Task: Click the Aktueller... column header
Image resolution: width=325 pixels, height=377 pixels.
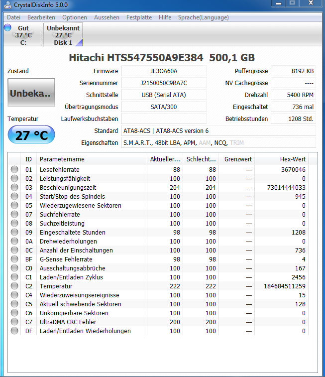Action: (165, 159)
